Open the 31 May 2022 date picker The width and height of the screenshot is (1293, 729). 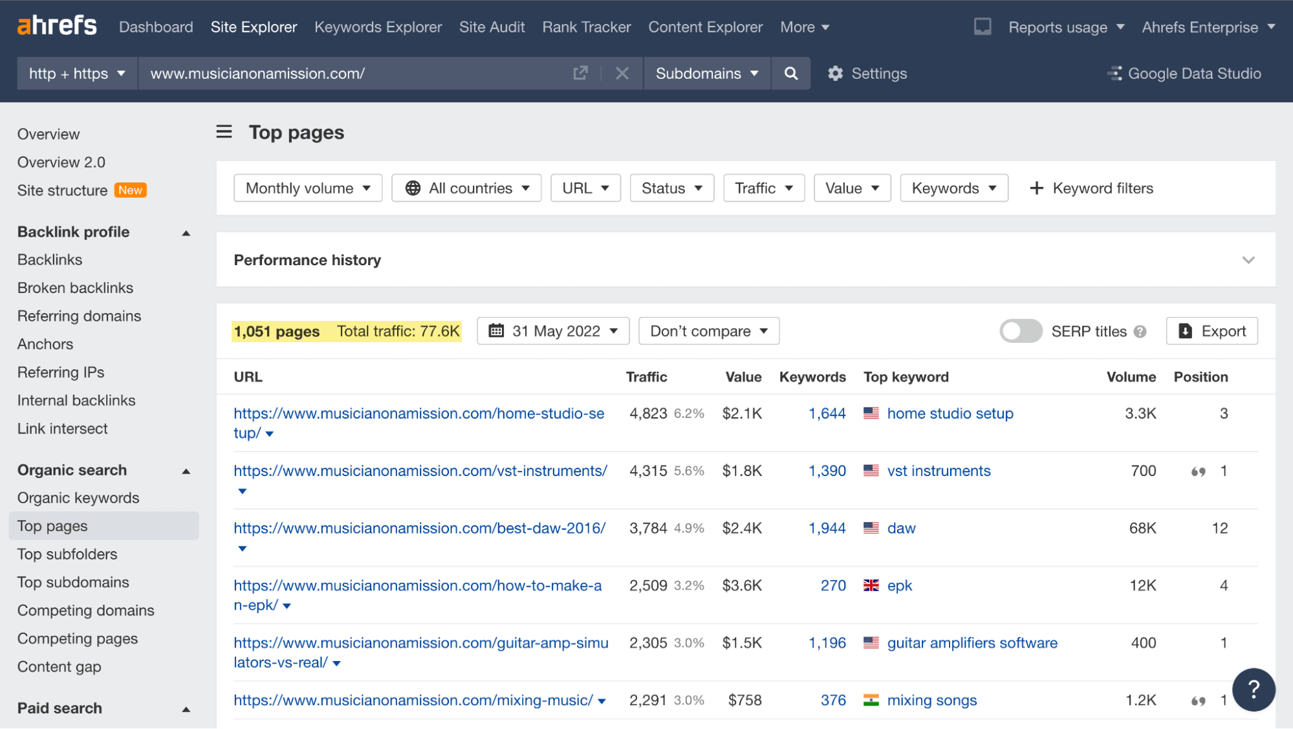(x=553, y=331)
